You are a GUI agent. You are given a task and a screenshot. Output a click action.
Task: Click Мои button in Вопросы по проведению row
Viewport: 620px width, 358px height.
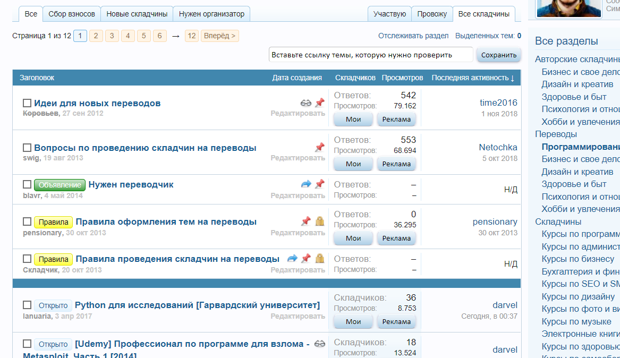[353, 164]
